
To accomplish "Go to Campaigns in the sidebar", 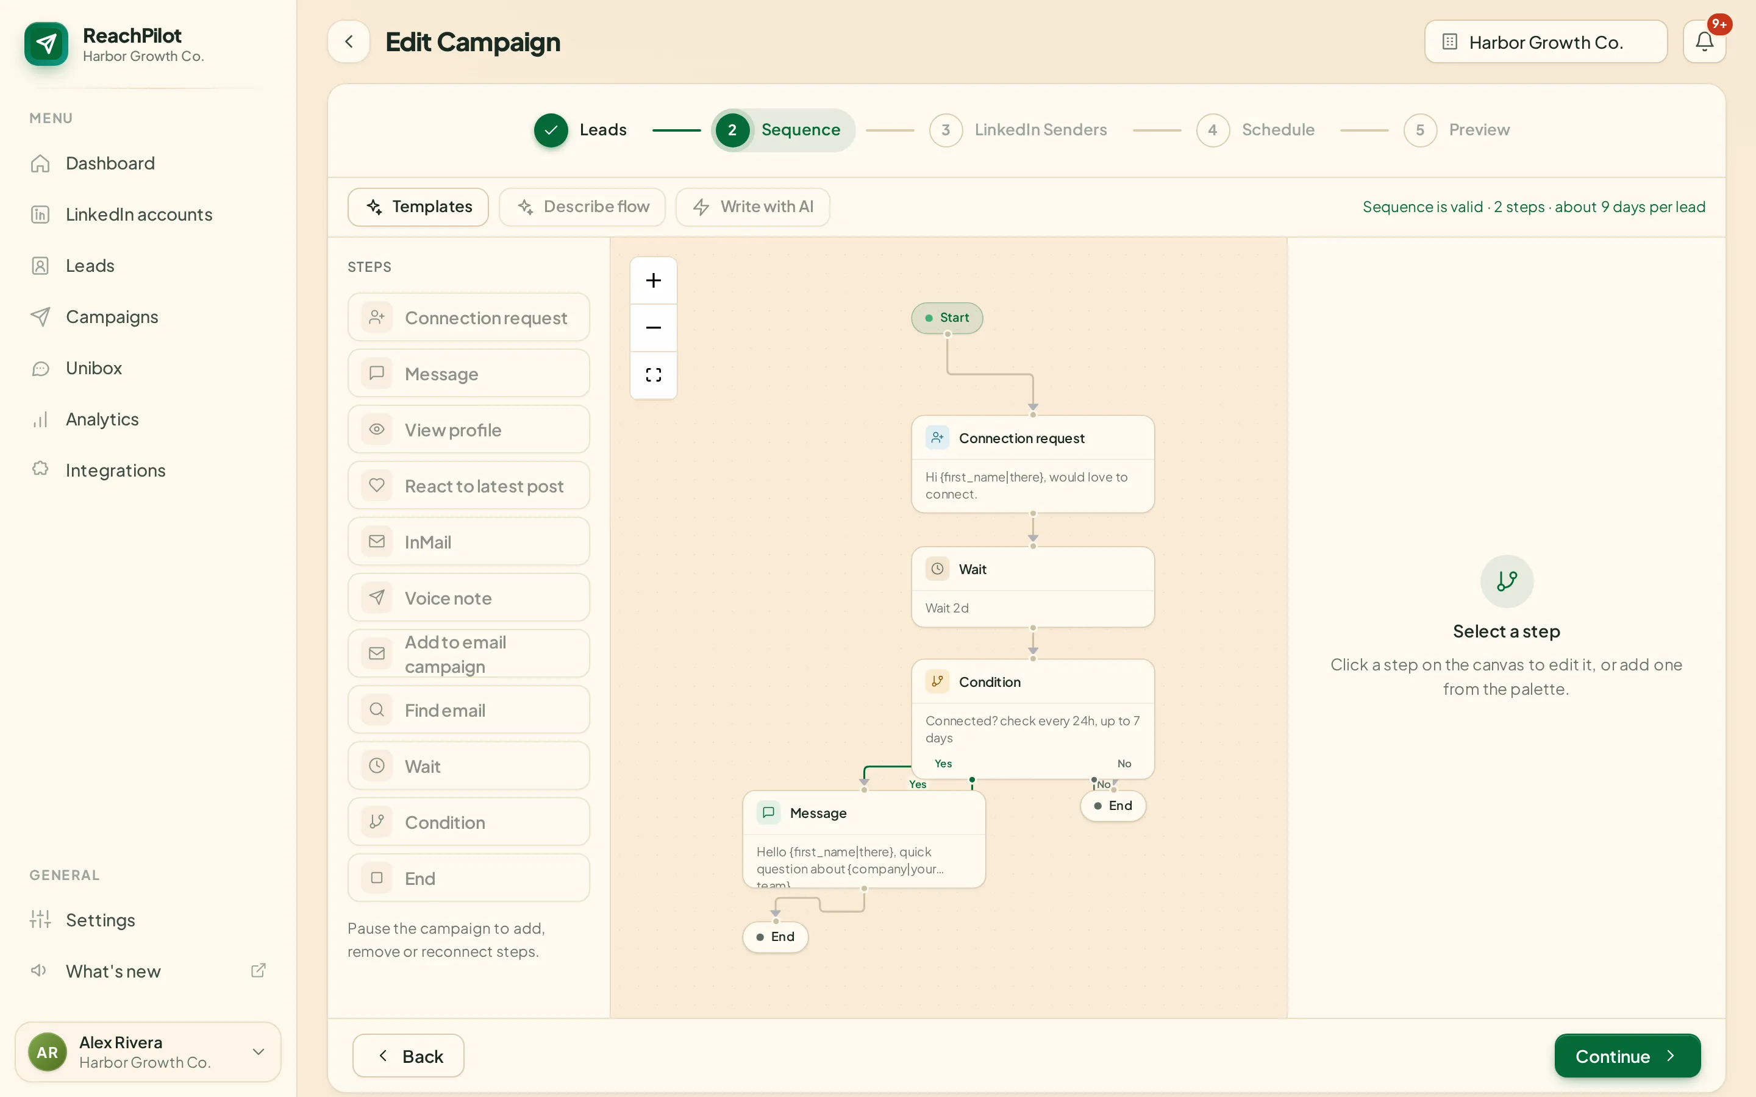I will pyautogui.click(x=148, y=317).
